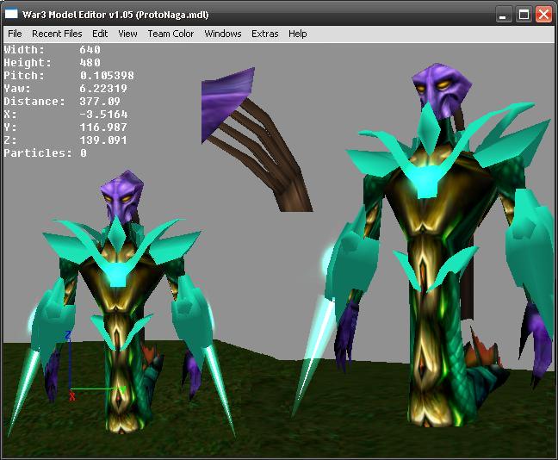Click the Particles: 0 readout

tap(45, 153)
